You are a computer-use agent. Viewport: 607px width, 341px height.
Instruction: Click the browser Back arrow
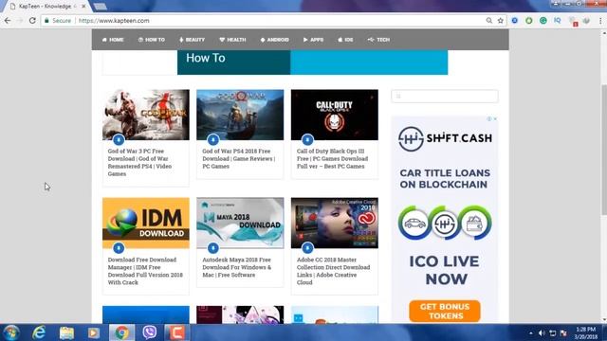pyautogui.click(x=8, y=21)
